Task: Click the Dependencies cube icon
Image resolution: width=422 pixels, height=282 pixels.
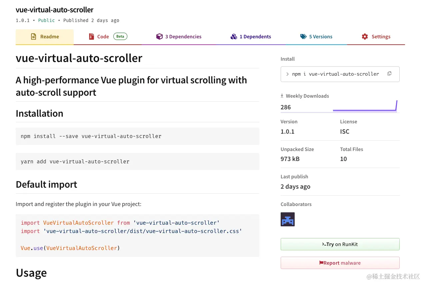Action: point(159,37)
